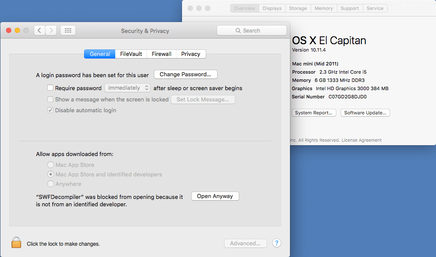
Task: Click Software Update in About This Mac
Action: click(365, 113)
